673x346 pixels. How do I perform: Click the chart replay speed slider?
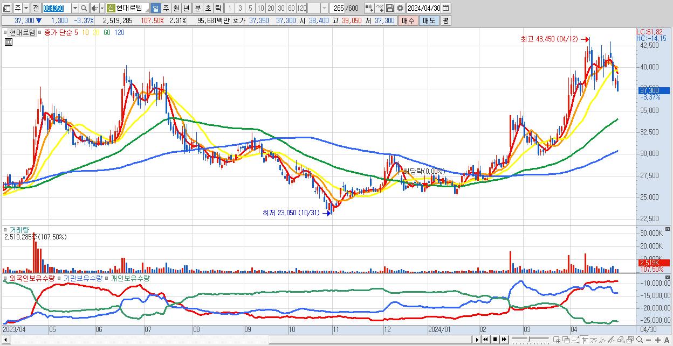point(530,340)
